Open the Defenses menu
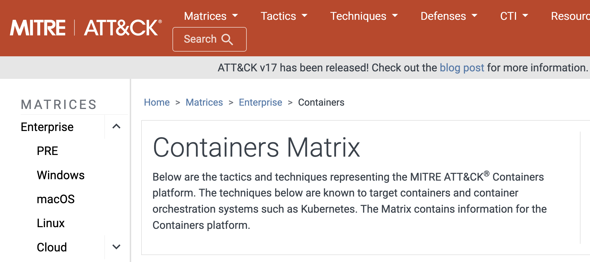Viewport: 590px width, 262px height. click(449, 16)
